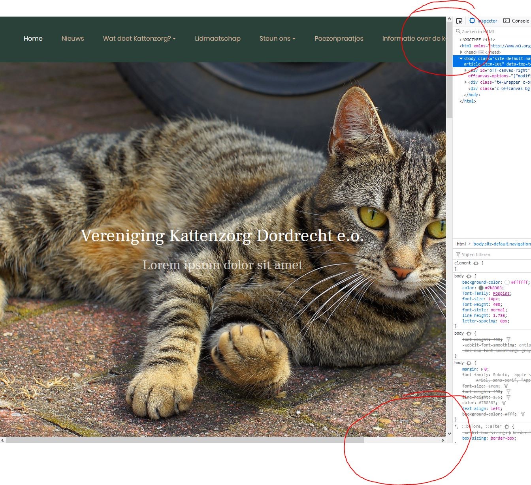Click the selector highlighter for ::before, ::after rule

tap(507, 427)
